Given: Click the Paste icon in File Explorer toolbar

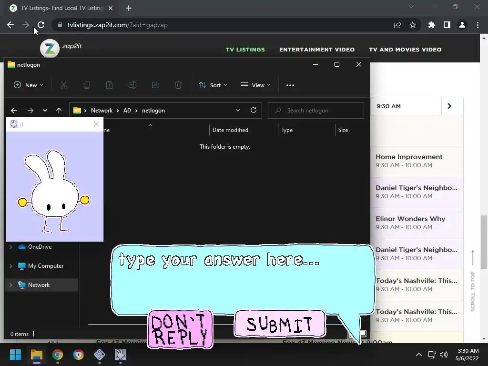Looking at the screenshot, I should (x=110, y=85).
